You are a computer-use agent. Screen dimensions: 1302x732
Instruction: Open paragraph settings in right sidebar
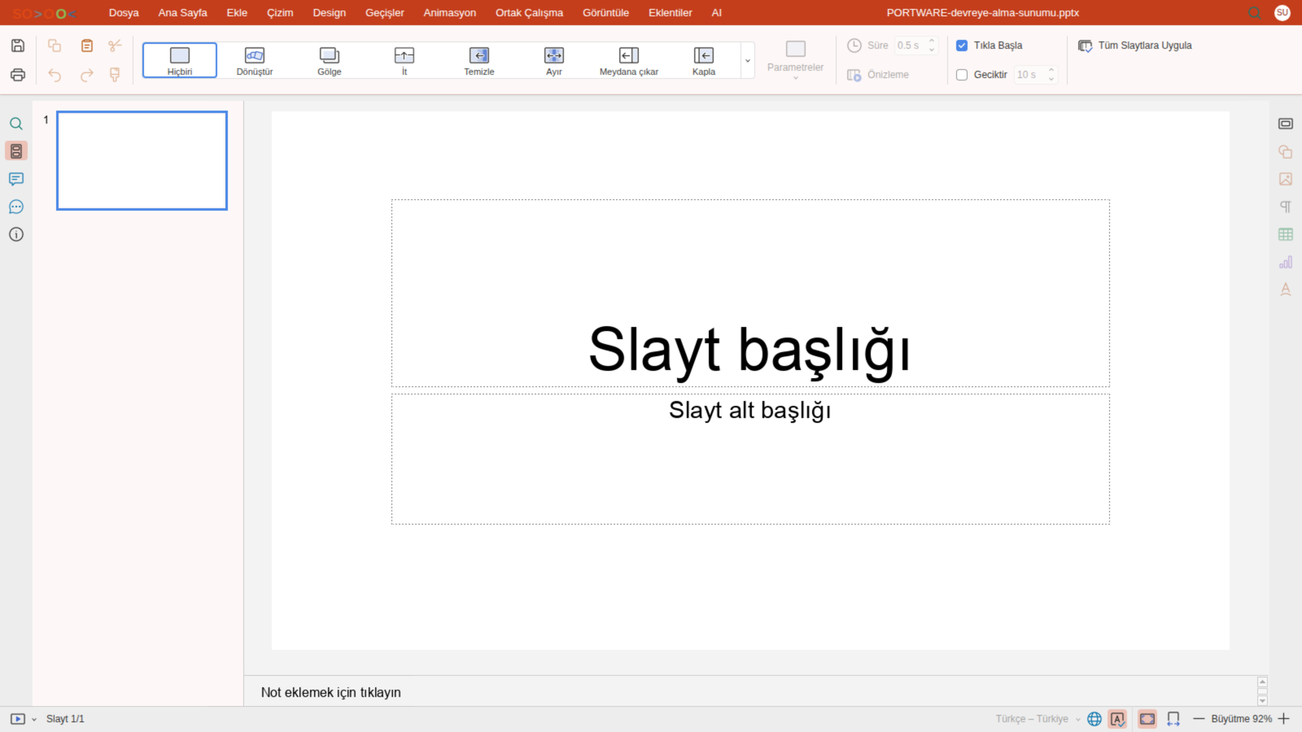[1285, 207]
